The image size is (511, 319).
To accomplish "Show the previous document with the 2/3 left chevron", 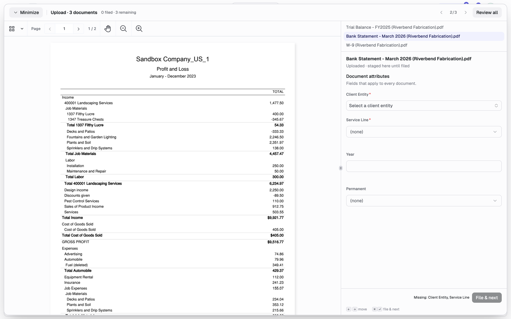I will [441, 12].
